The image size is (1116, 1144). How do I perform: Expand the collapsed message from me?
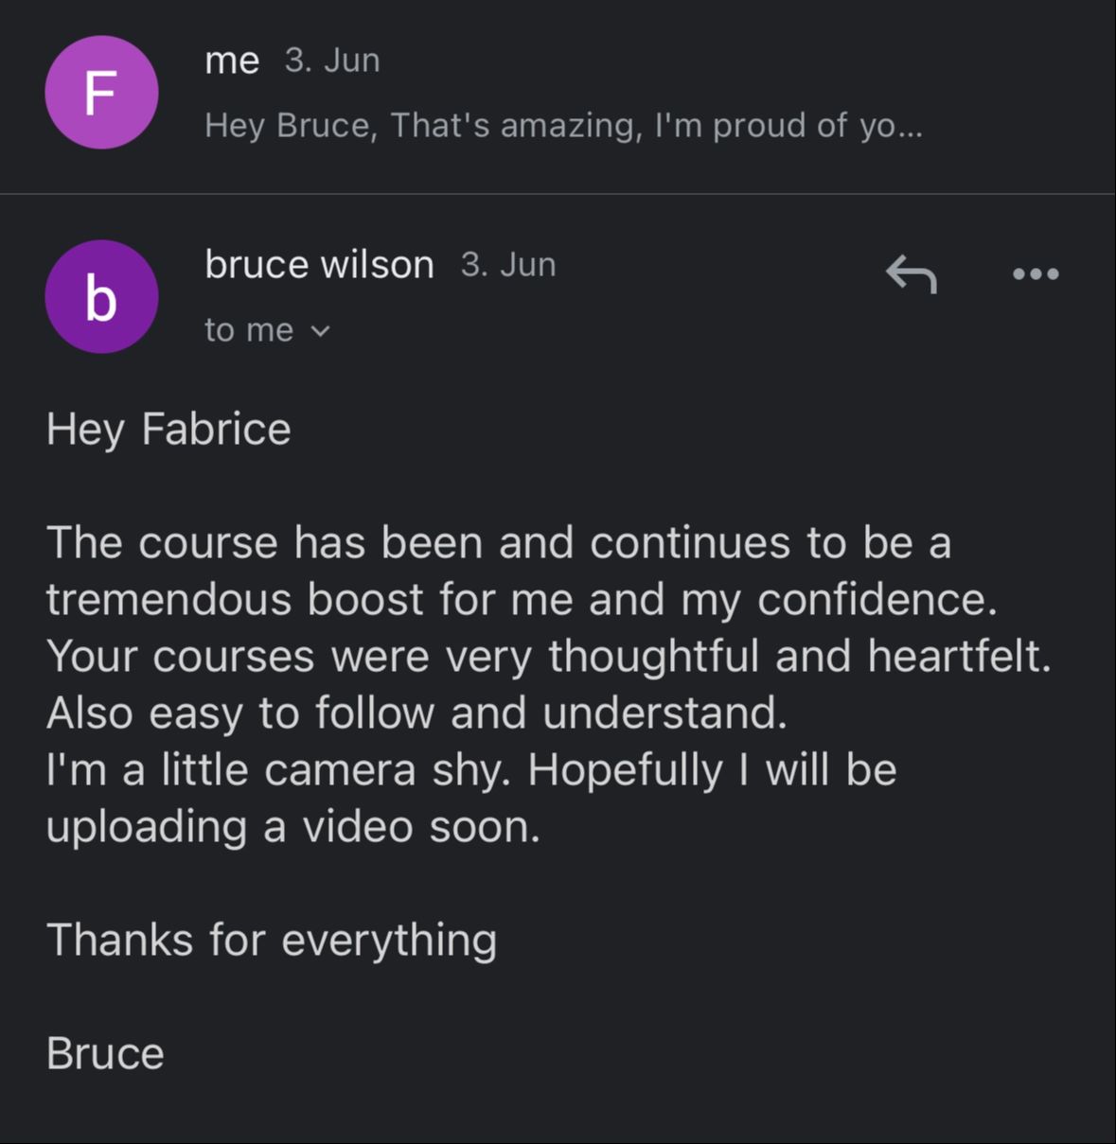(558, 95)
